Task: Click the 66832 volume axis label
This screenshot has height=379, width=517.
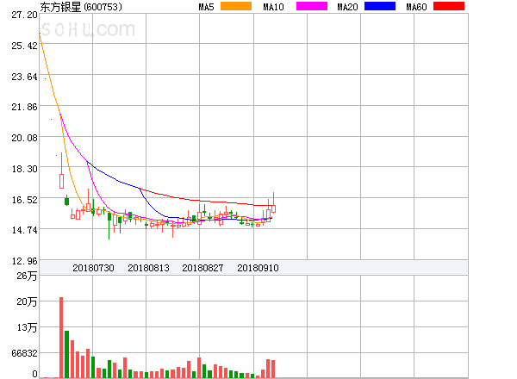Action: coord(24,353)
